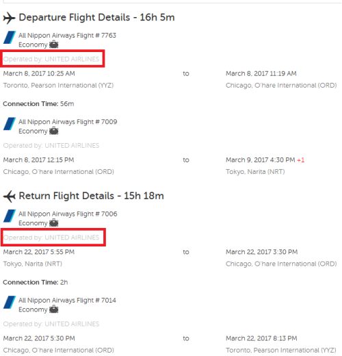
Task: Click Tokyo, Narita (NRT) arrival airport
Action: [x=255, y=172]
